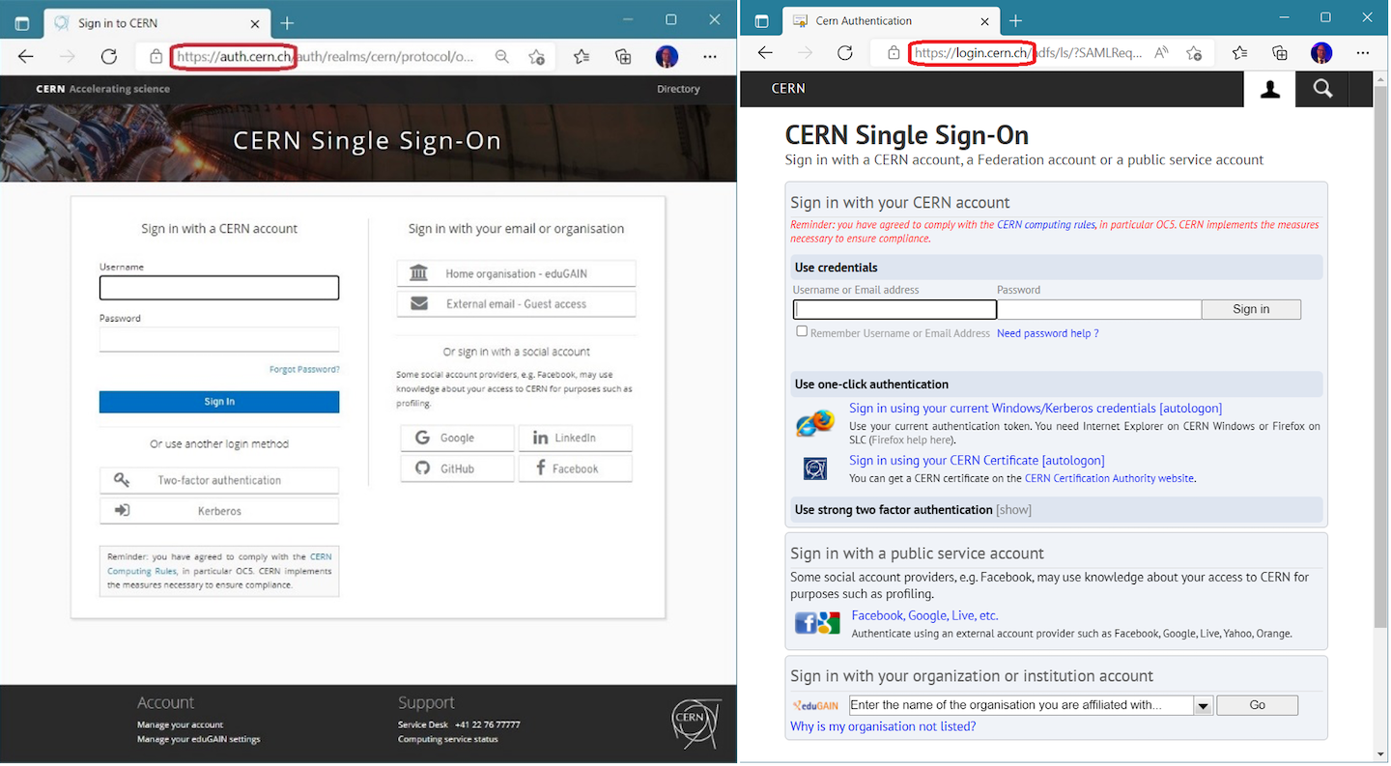Open Manage your account footer link

(x=180, y=724)
